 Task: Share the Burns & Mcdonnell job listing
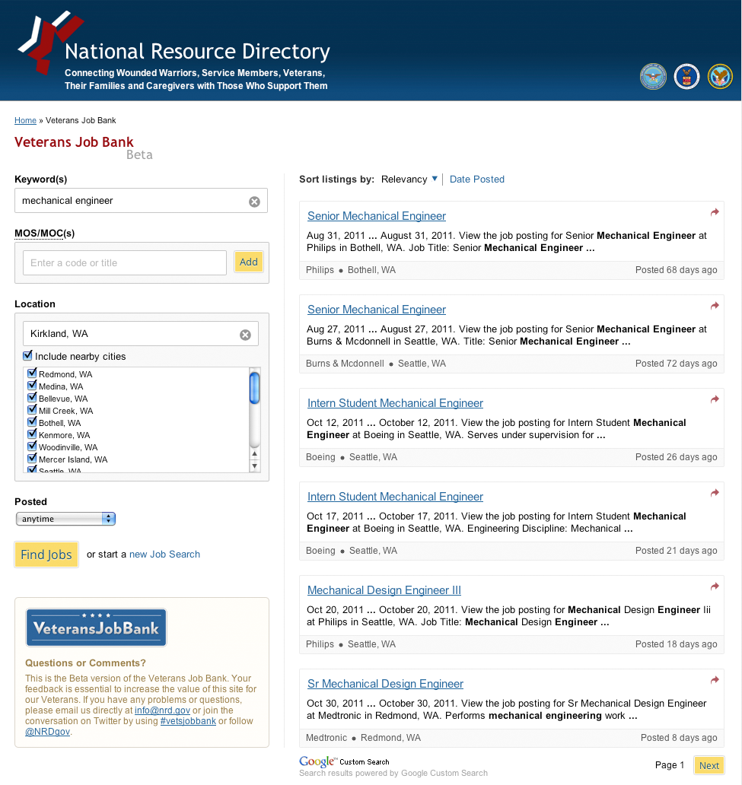coord(715,306)
